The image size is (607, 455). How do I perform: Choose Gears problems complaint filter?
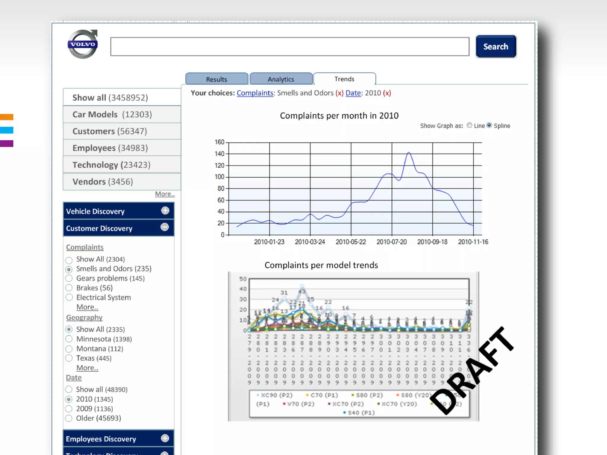[x=69, y=278]
